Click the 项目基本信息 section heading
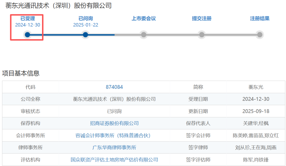The width and height of the screenshot is (286, 166). coord(21,73)
